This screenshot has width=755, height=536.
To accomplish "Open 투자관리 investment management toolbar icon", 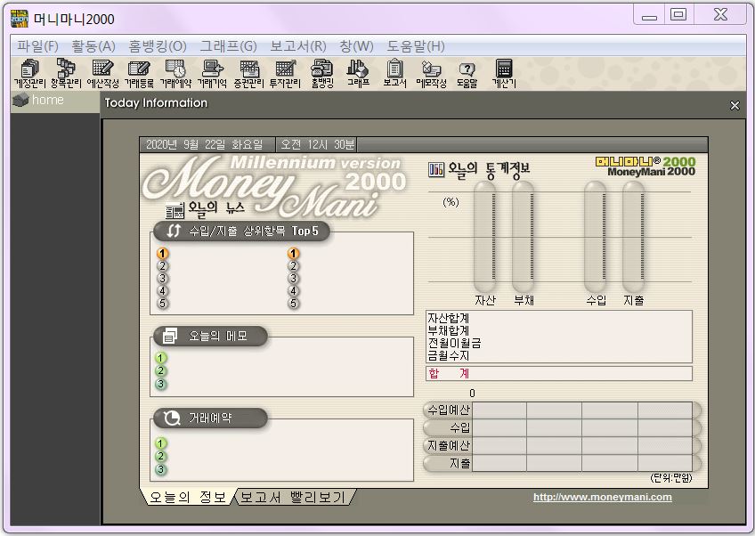I will click(285, 74).
